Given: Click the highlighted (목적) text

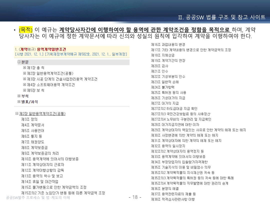Looking at the screenshot, I should (26, 30).
